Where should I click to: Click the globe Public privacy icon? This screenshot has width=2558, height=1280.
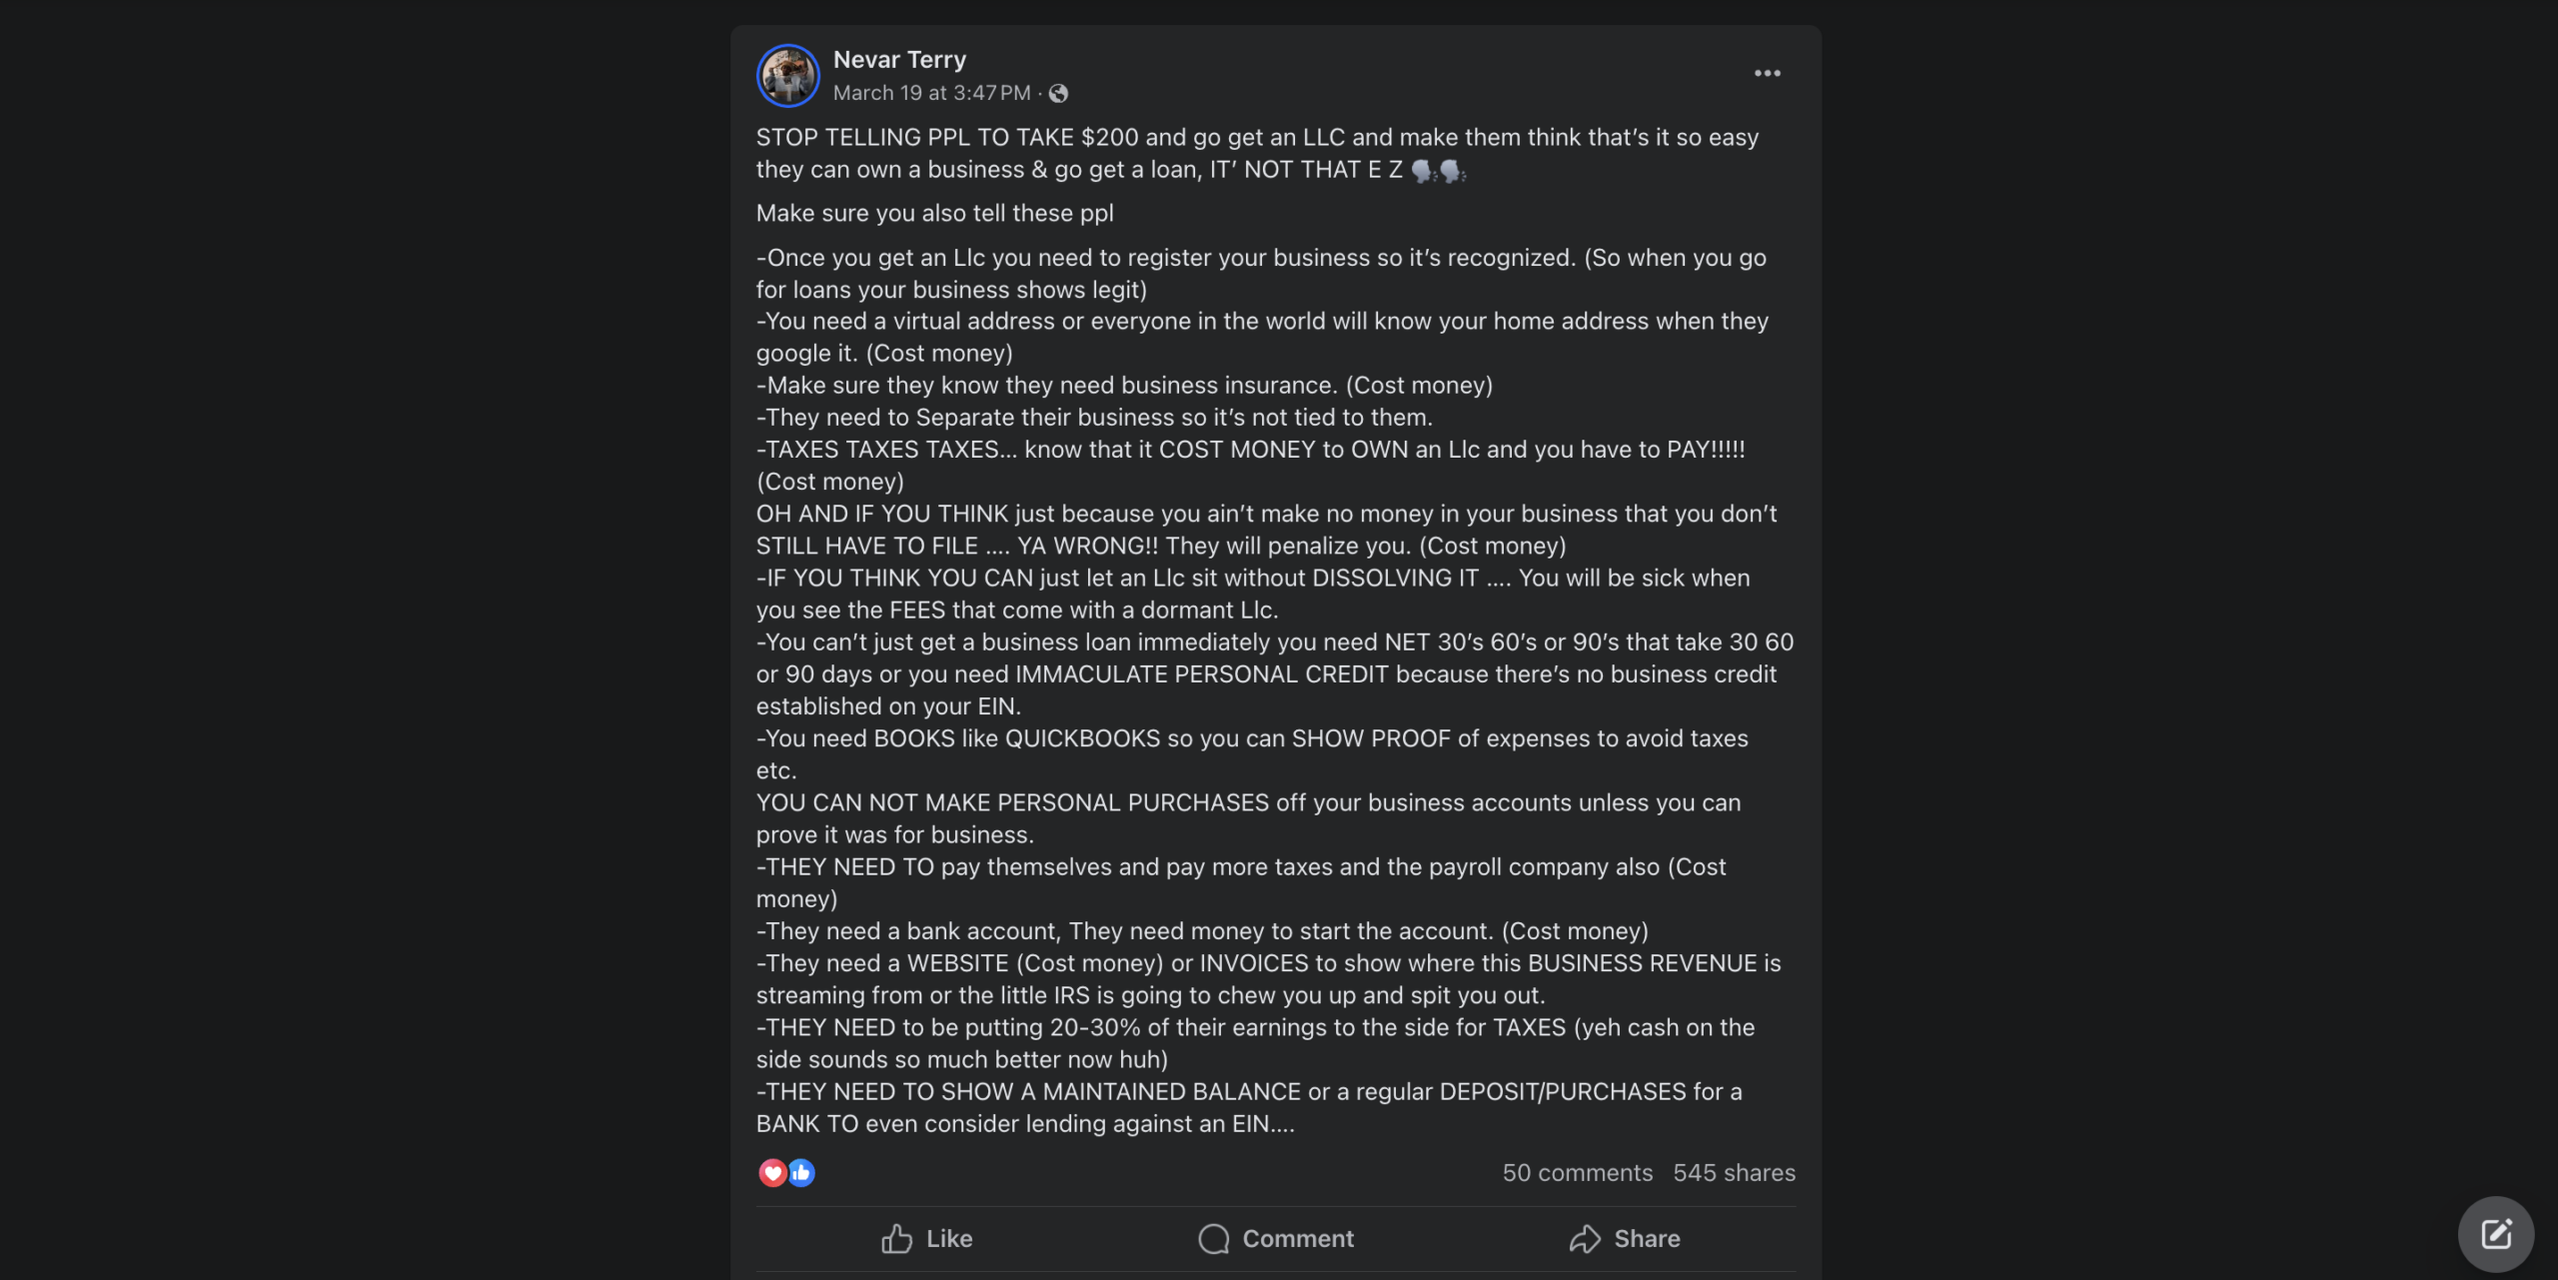(1058, 94)
